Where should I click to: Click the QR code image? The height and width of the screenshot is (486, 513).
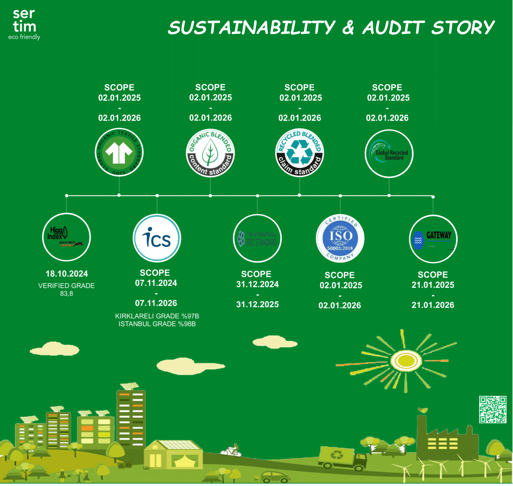click(x=493, y=409)
